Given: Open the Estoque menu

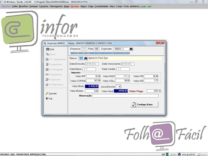Looking at the screenshot, I should 34,6.
